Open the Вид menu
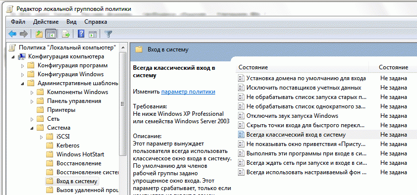The image size is (417, 195). click(71, 22)
